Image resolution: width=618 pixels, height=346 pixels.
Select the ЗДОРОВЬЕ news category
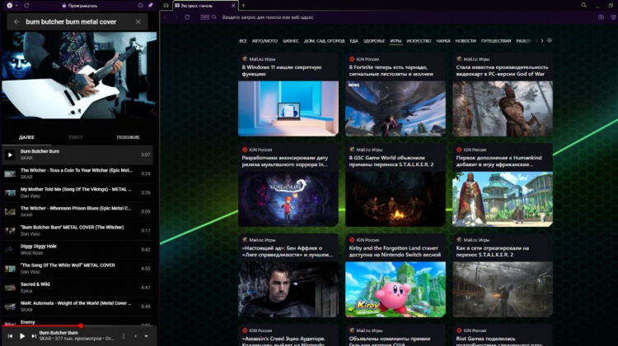373,41
